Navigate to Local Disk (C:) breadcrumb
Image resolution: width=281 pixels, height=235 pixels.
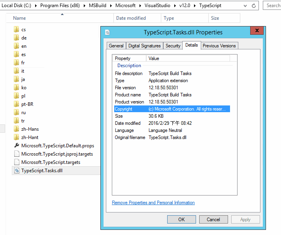16,6
